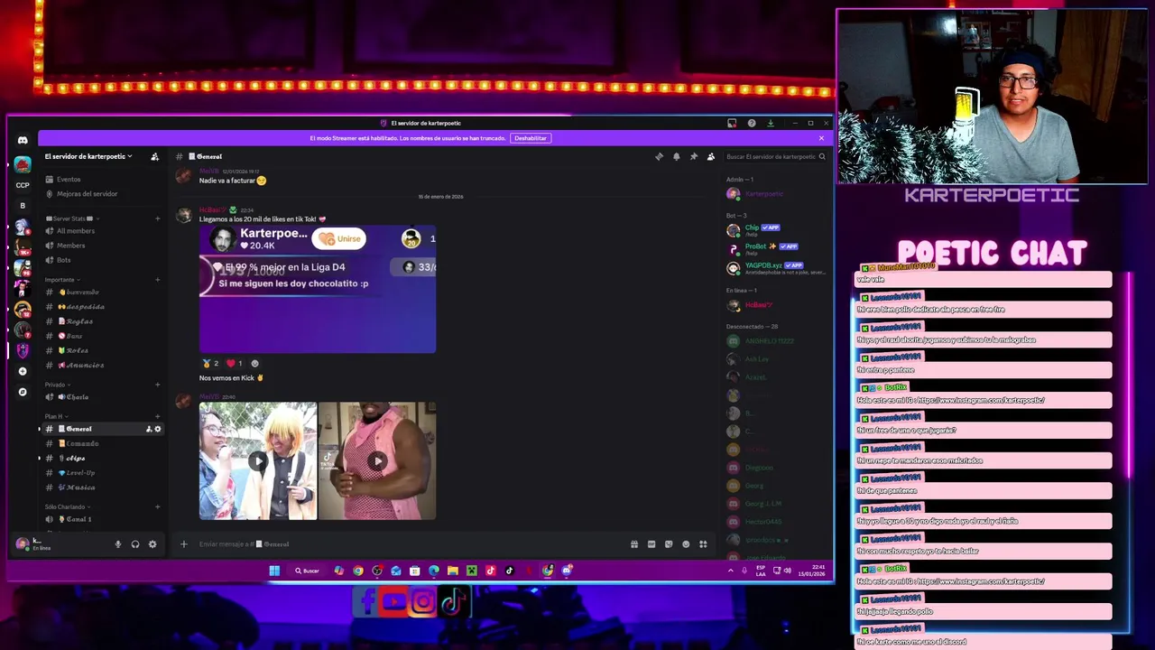Open Windows Start button on taskbar

[274, 571]
